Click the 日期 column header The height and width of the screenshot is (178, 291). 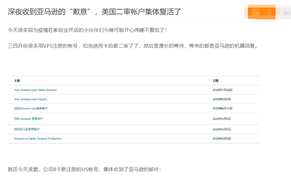[215, 80]
